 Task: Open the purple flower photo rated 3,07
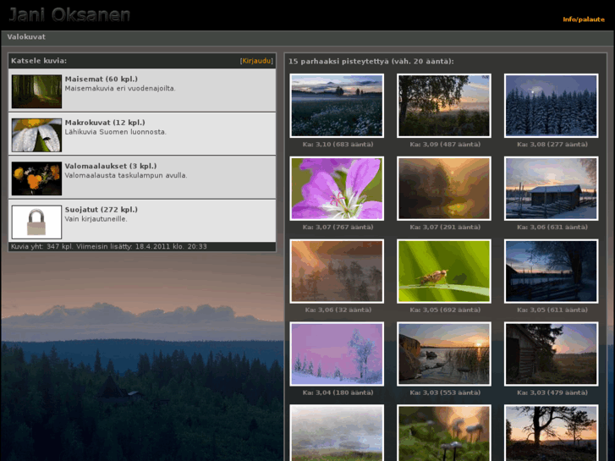[337, 189]
